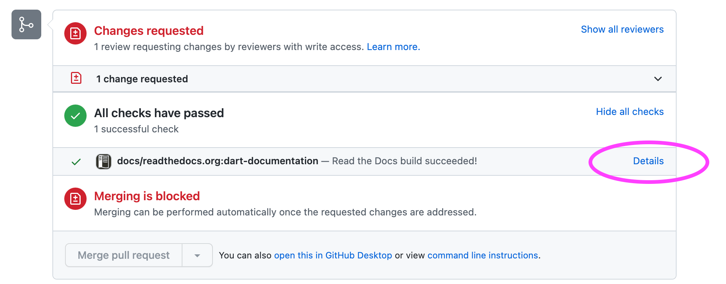Click the git merge icon badge

26,24
